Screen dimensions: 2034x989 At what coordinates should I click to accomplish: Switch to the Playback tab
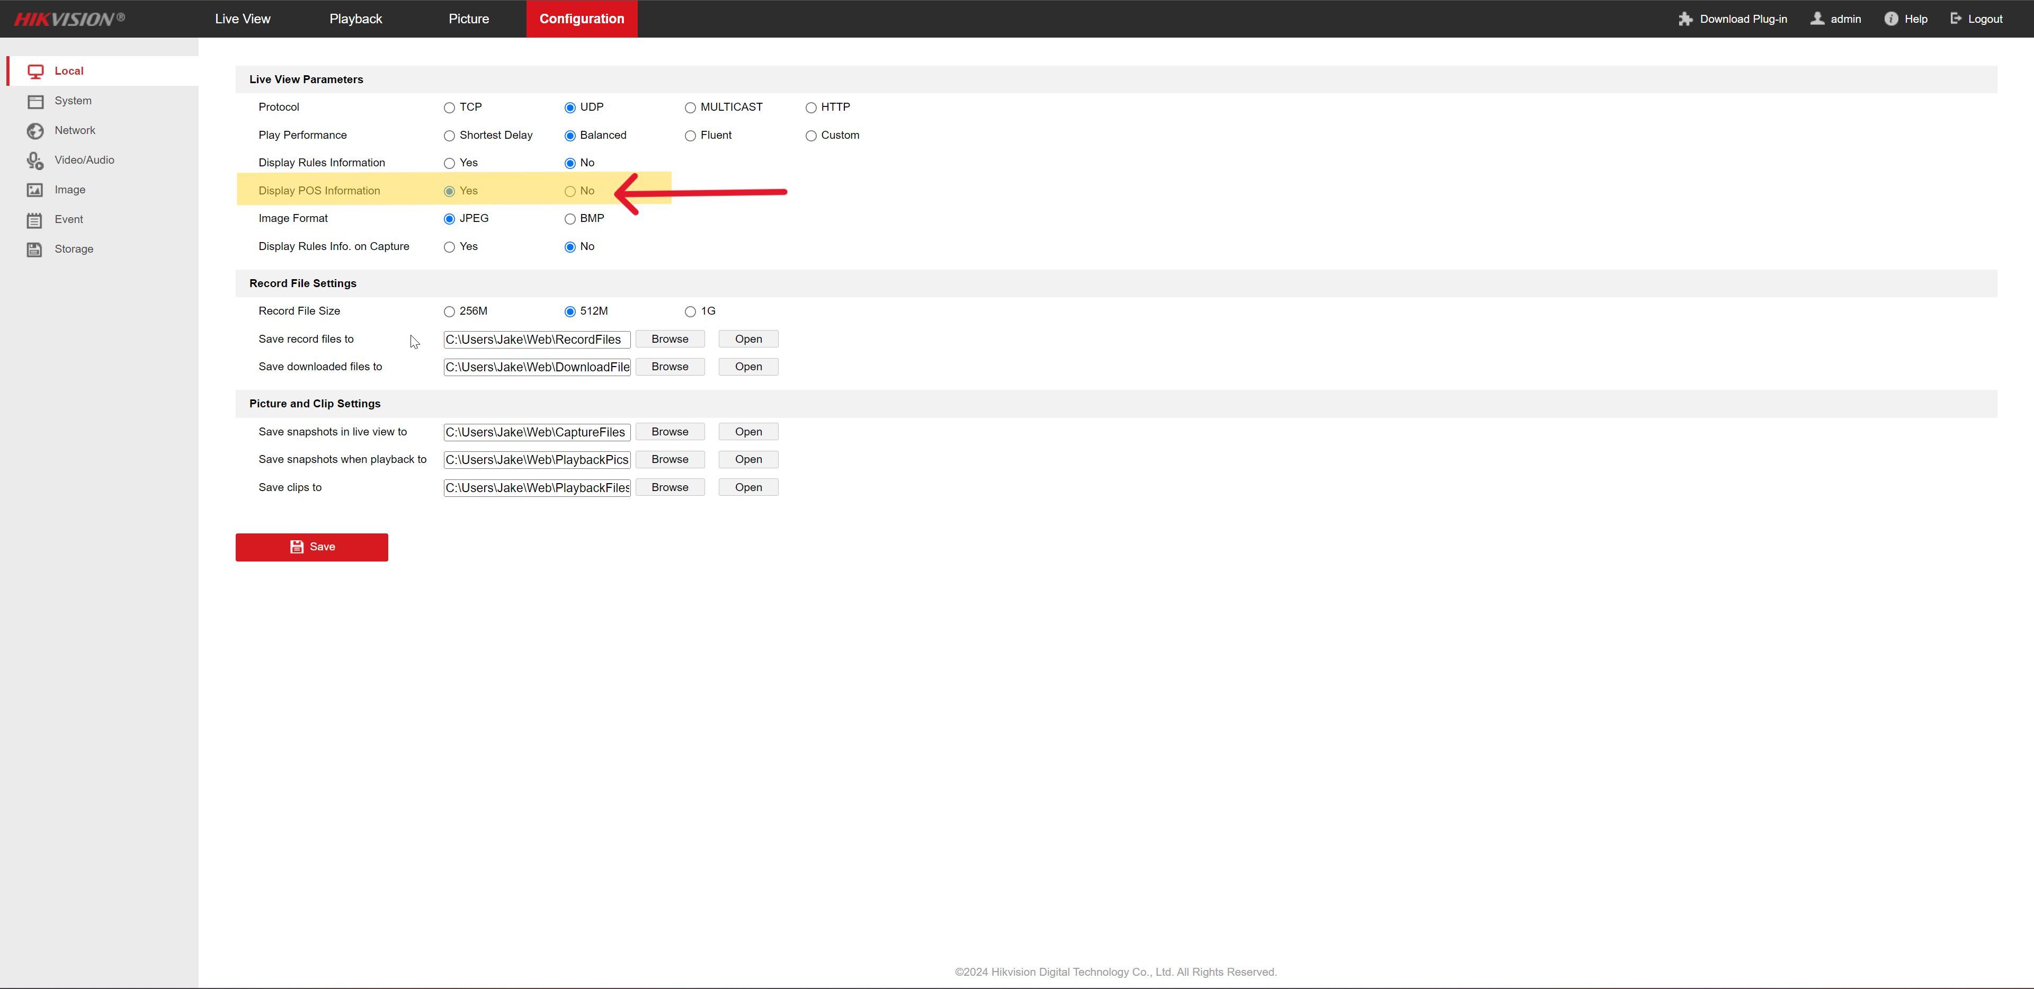355,19
